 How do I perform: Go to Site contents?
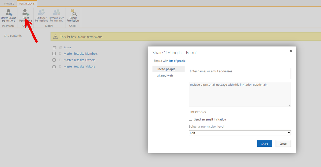13,36
